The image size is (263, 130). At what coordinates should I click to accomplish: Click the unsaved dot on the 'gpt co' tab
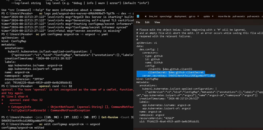[x=198, y=16]
